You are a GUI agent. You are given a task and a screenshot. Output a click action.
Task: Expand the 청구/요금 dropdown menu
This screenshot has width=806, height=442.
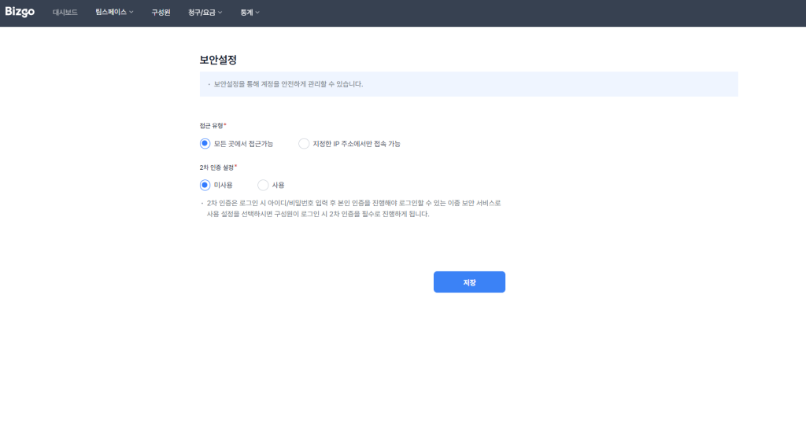pos(205,13)
